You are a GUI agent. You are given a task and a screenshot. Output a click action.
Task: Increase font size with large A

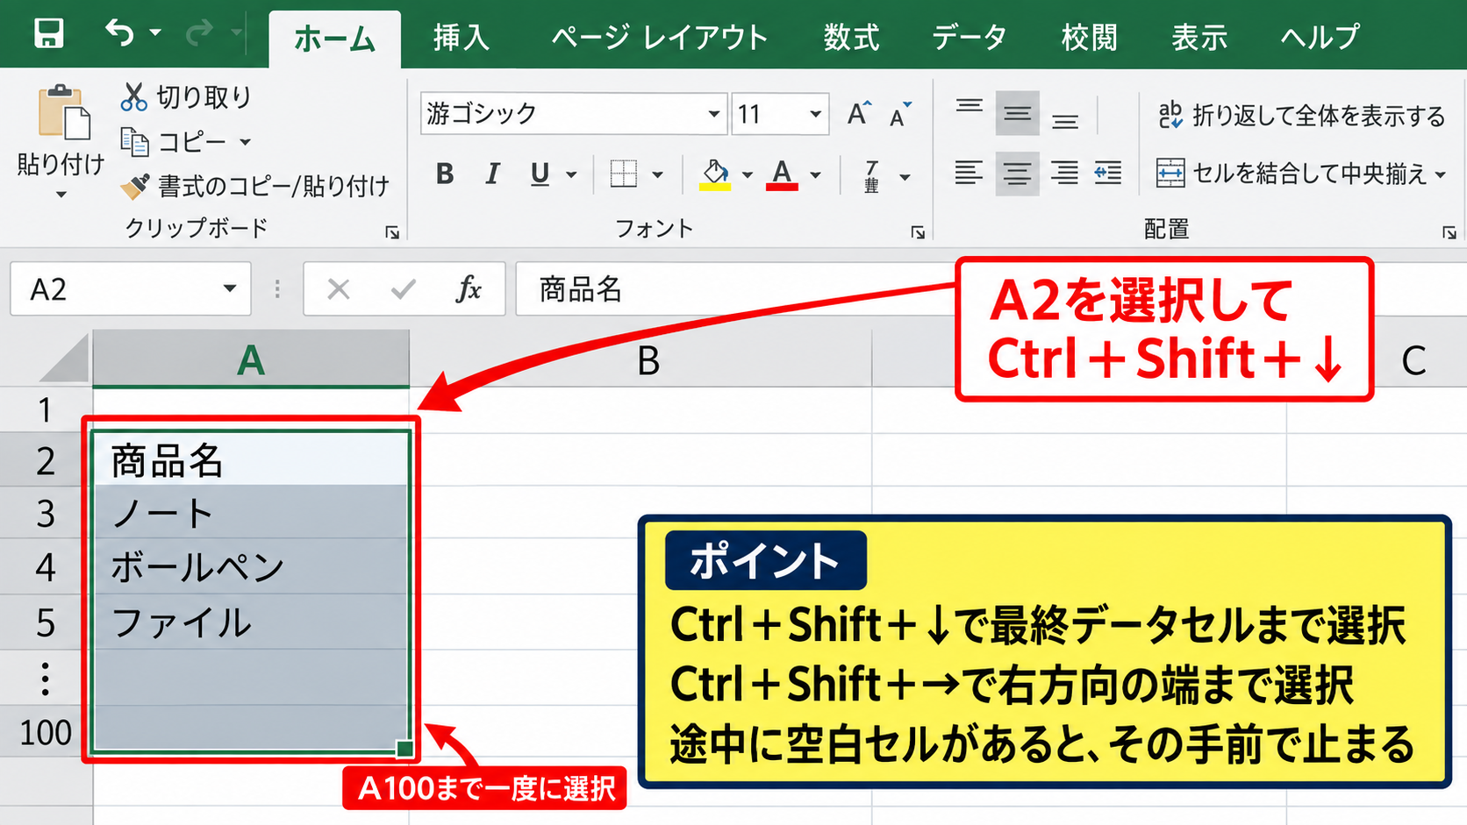point(859,113)
